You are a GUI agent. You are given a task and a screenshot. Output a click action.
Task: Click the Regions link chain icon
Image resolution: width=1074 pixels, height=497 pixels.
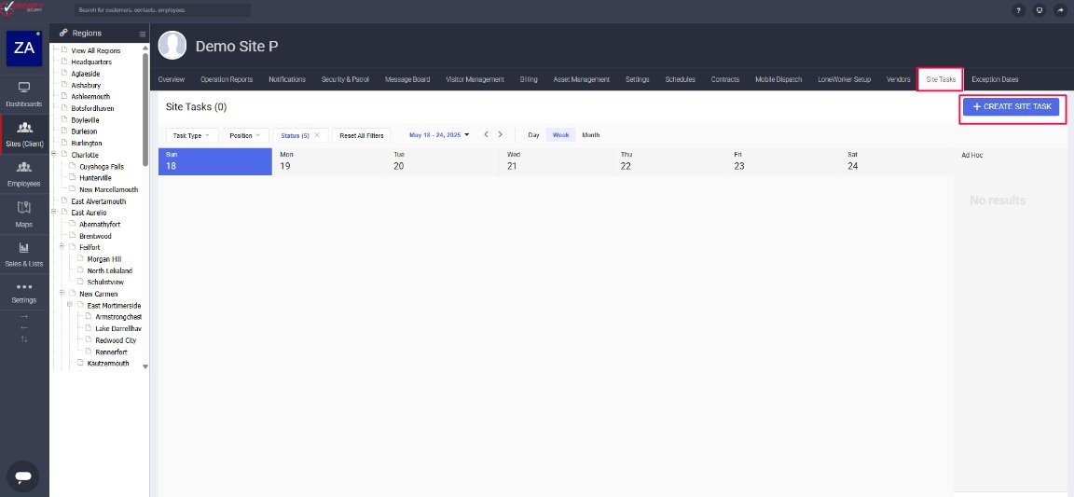coord(63,33)
